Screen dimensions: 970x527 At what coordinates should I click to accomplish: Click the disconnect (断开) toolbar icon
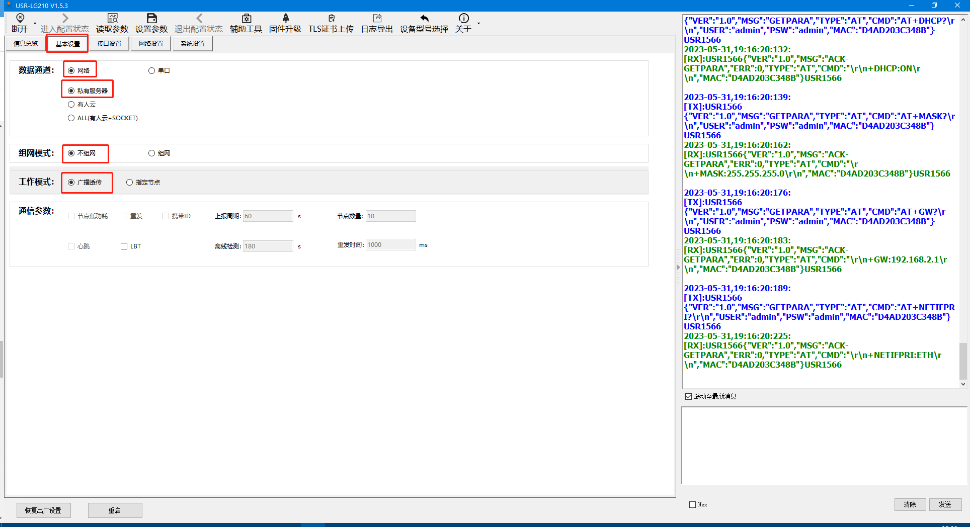pos(20,19)
